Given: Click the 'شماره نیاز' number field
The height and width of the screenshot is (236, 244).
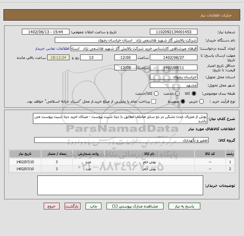Looking at the screenshot, I should pos(173,32).
